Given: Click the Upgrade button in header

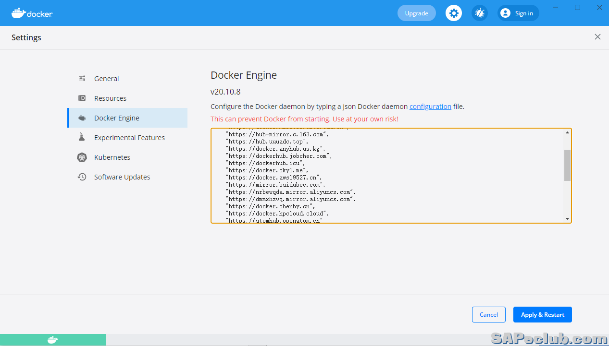Looking at the screenshot, I should pos(416,13).
